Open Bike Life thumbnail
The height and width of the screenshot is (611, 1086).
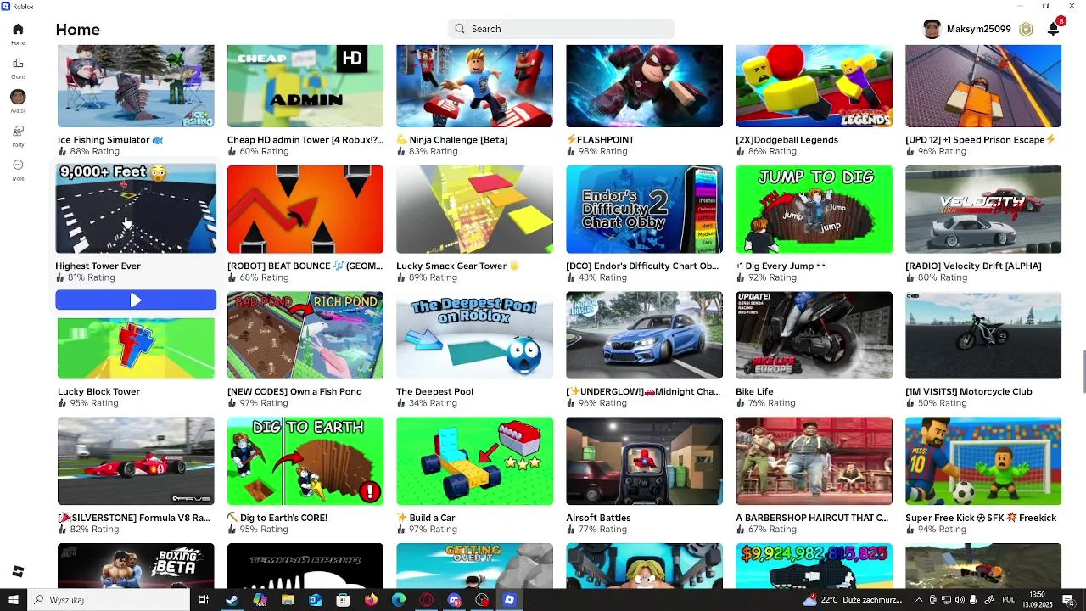pyautogui.click(x=814, y=335)
